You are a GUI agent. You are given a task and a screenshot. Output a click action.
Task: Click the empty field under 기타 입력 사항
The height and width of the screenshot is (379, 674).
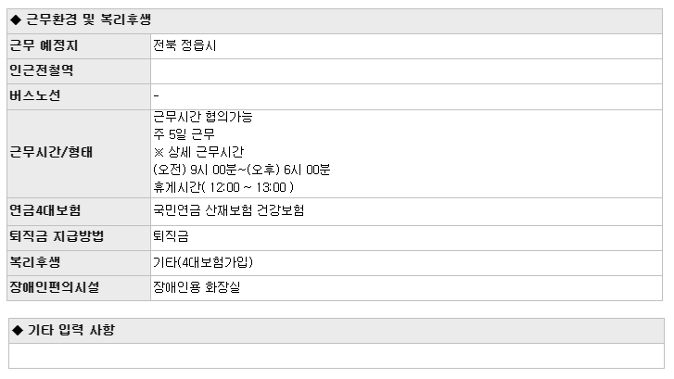pos(337,356)
